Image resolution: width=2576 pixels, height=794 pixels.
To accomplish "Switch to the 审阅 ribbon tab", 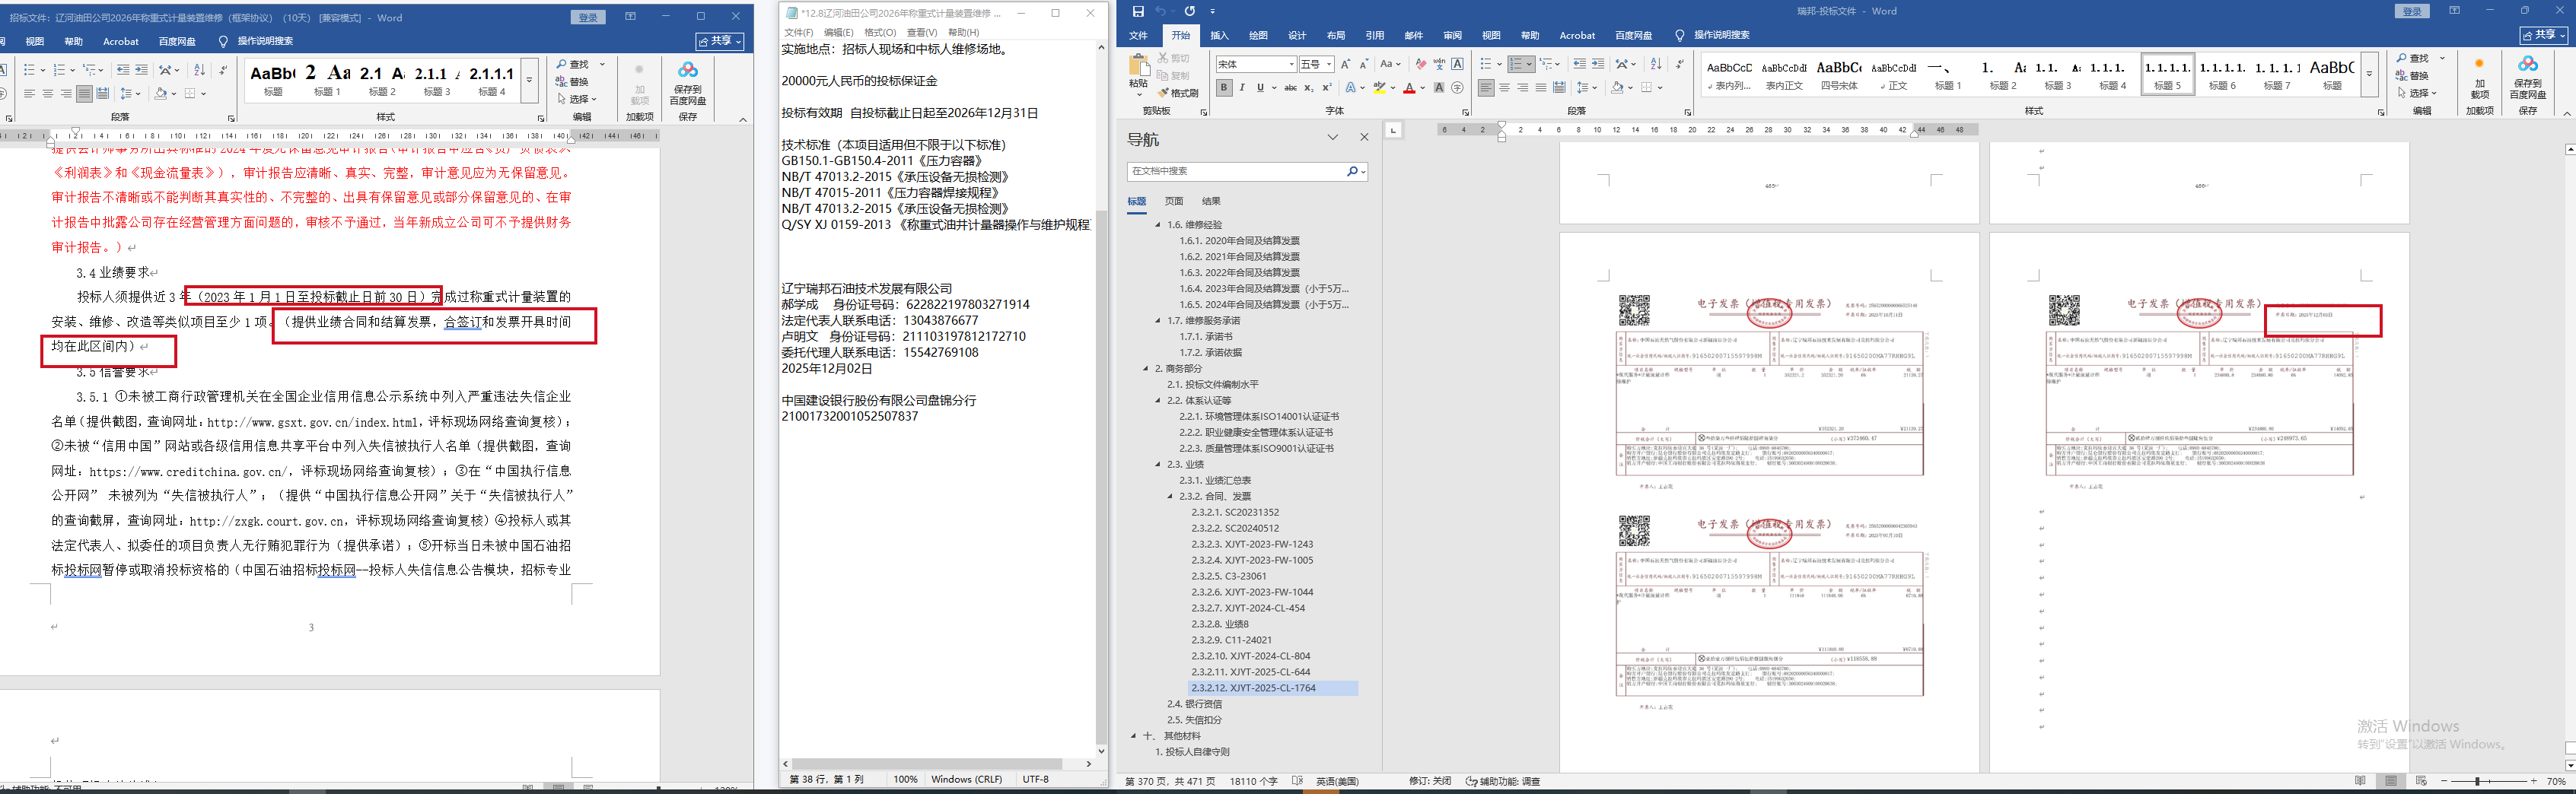I will click(x=1453, y=36).
